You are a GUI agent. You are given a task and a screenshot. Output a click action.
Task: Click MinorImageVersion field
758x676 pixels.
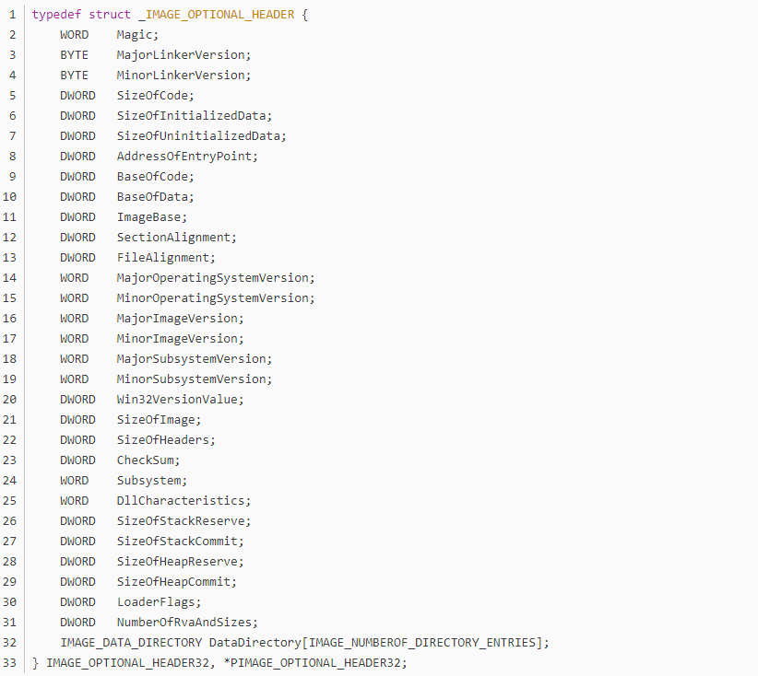click(x=177, y=339)
